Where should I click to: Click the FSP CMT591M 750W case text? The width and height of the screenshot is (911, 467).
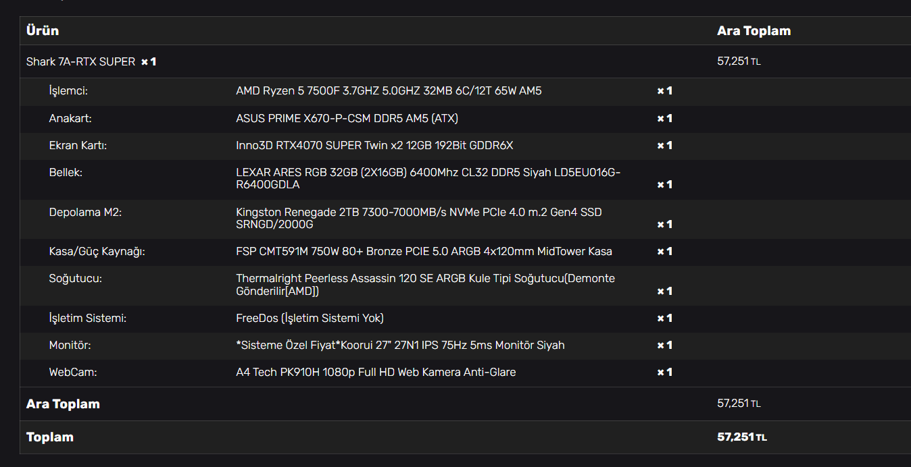click(x=424, y=251)
